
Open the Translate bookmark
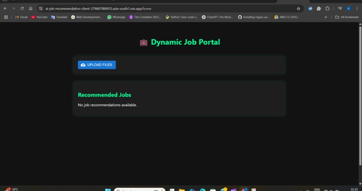(x=59, y=17)
